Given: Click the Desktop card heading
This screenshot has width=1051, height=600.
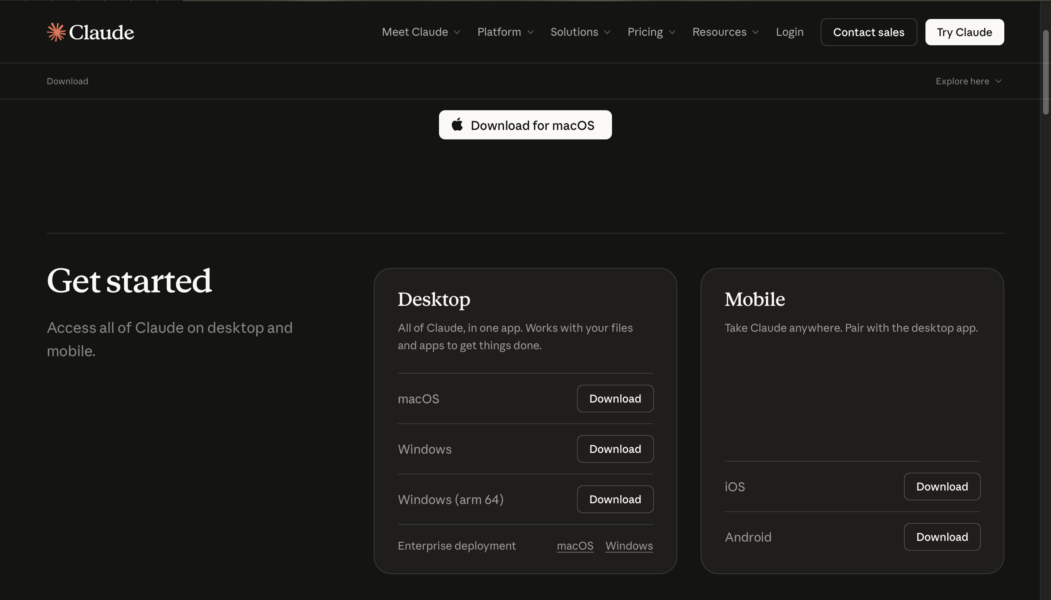Looking at the screenshot, I should pyautogui.click(x=434, y=299).
